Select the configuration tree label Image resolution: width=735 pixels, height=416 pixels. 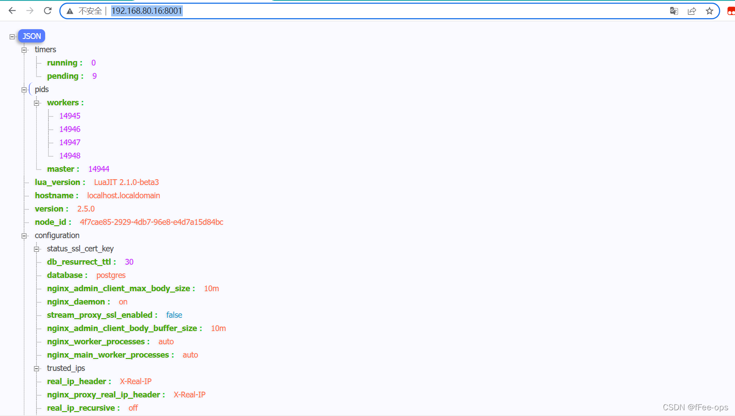57,235
